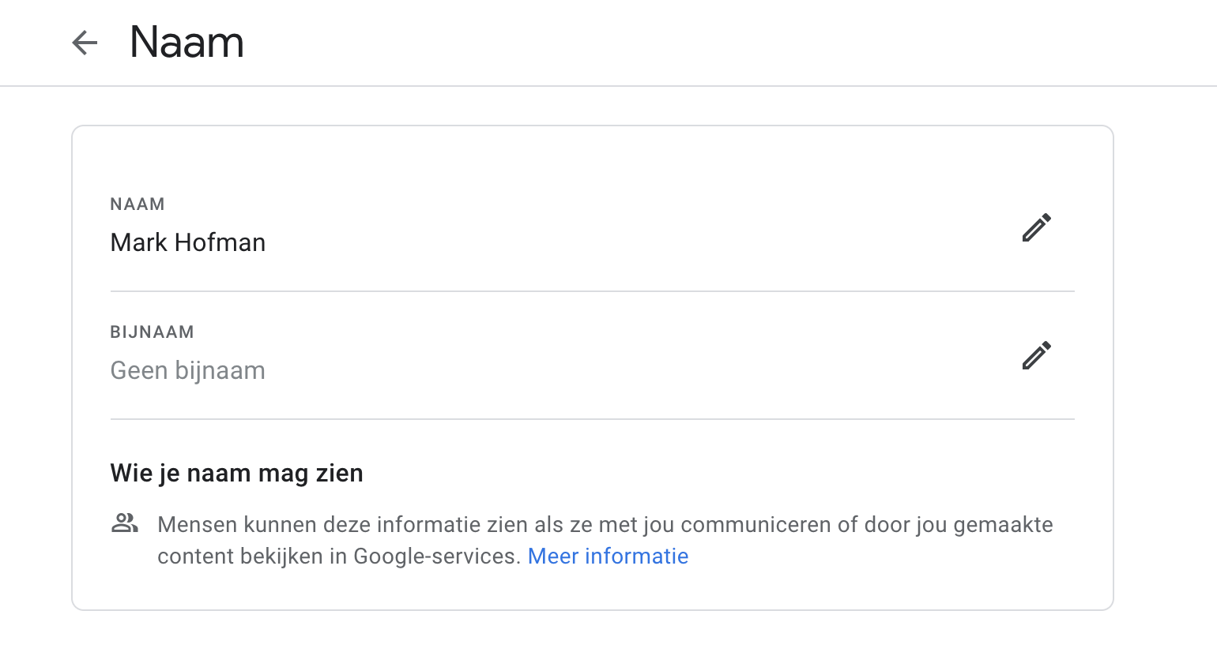The height and width of the screenshot is (652, 1217).
Task: Open the Meer informatie link
Action: 608,556
